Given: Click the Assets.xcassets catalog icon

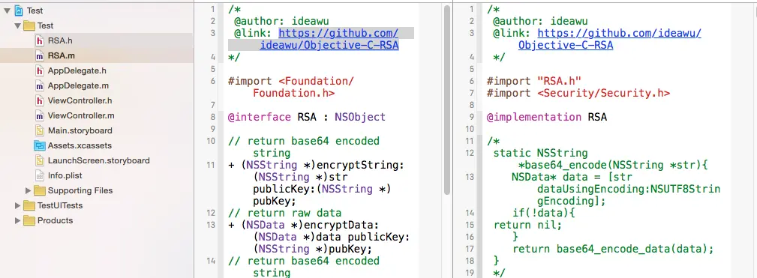Looking at the screenshot, I should pyautogui.click(x=40, y=145).
